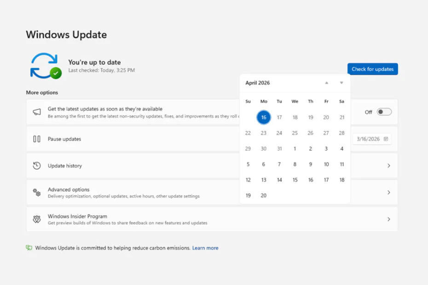This screenshot has width=428, height=285.
Task: Click the calendar's down navigation arrow
Action: click(x=341, y=83)
